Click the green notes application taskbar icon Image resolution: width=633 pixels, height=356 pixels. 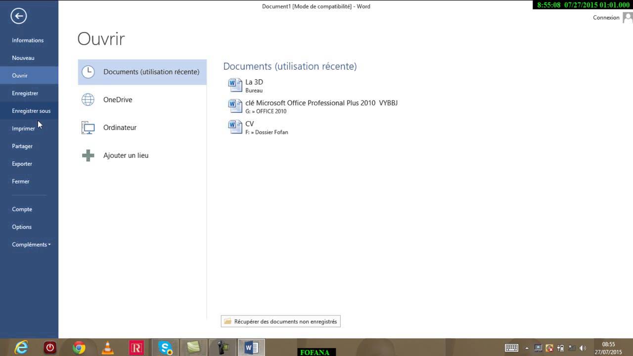coord(194,348)
